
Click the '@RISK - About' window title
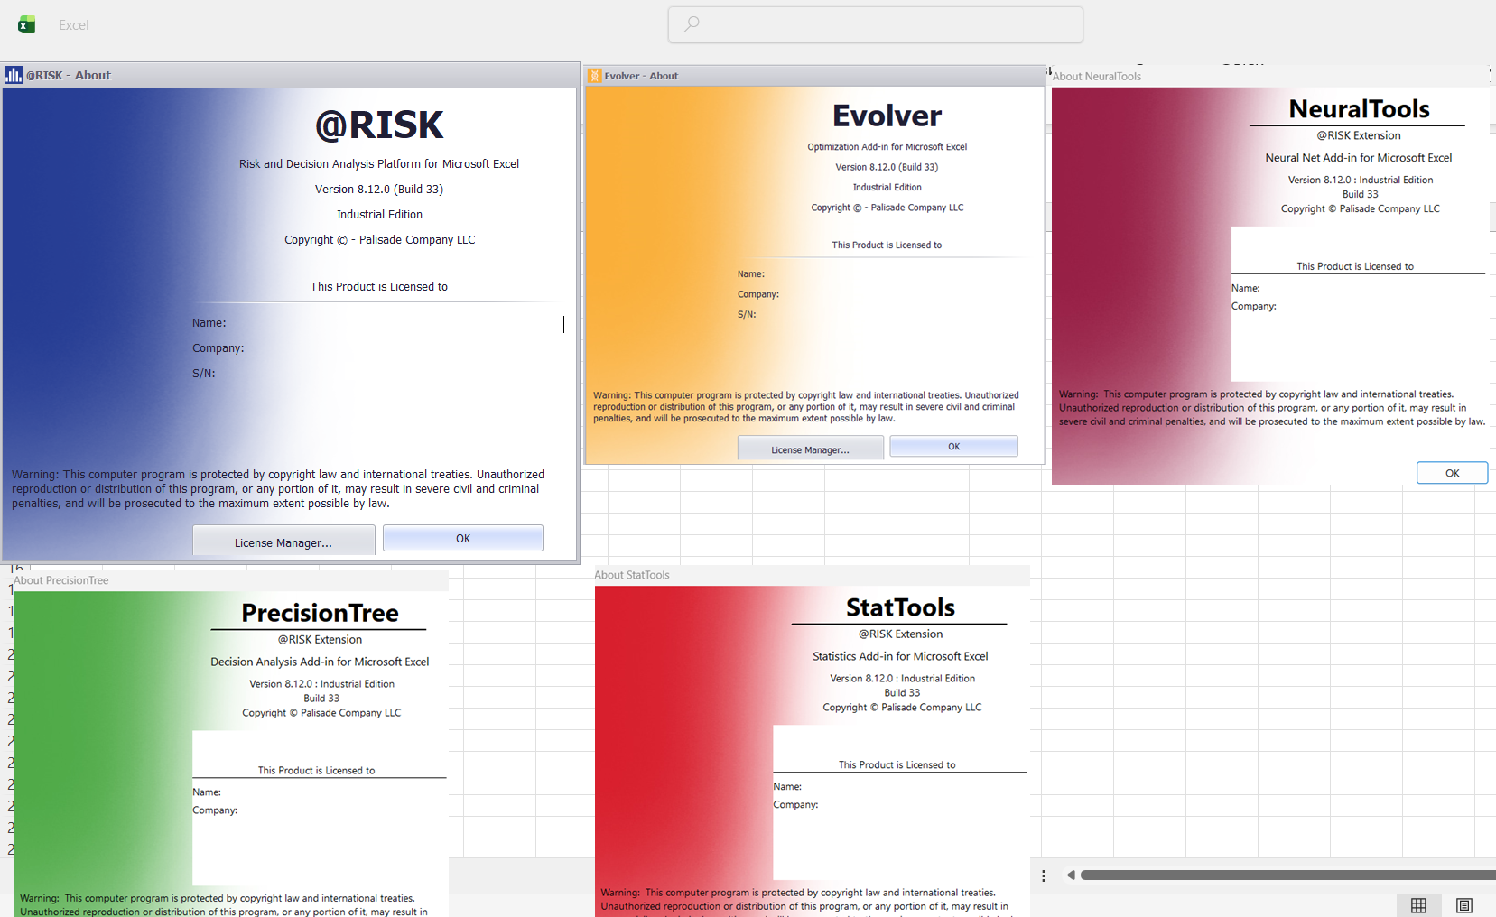pyautogui.click(x=69, y=75)
